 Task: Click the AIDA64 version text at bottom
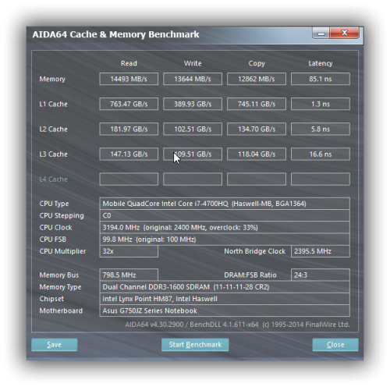tap(237, 325)
